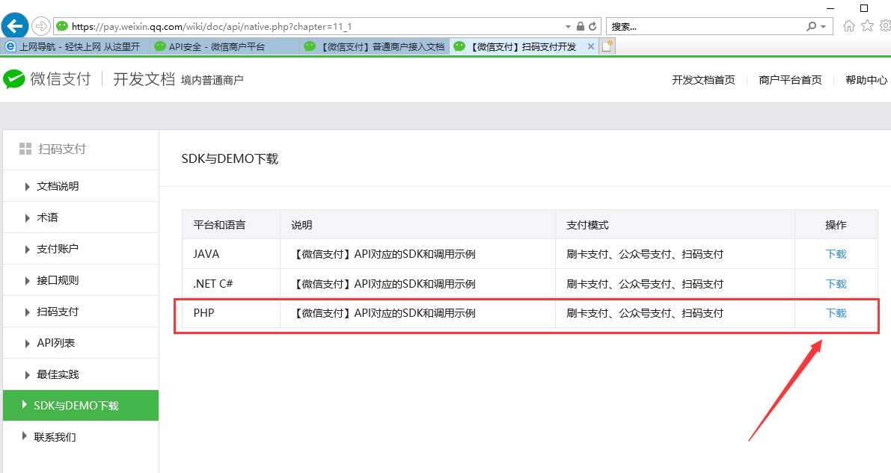Click the refresh icon in address bar
891x473 pixels.
pyautogui.click(x=593, y=26)
